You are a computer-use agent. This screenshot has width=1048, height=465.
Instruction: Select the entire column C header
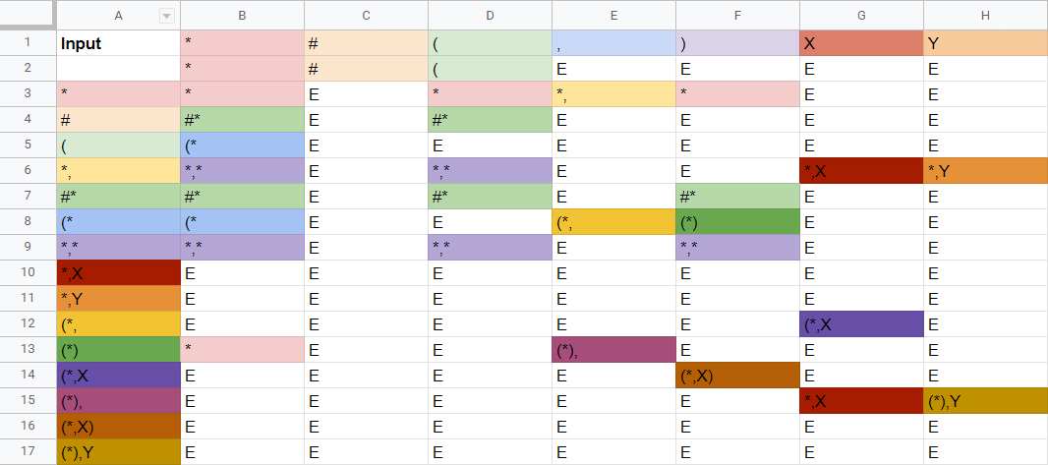point(366,15)
